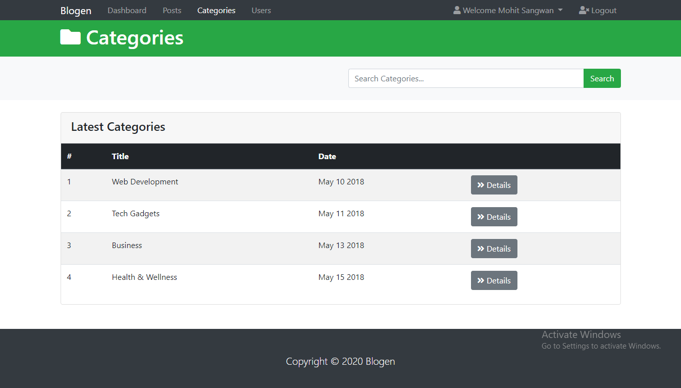
Task: Open the Users nav item
Action: click(261, 10)
